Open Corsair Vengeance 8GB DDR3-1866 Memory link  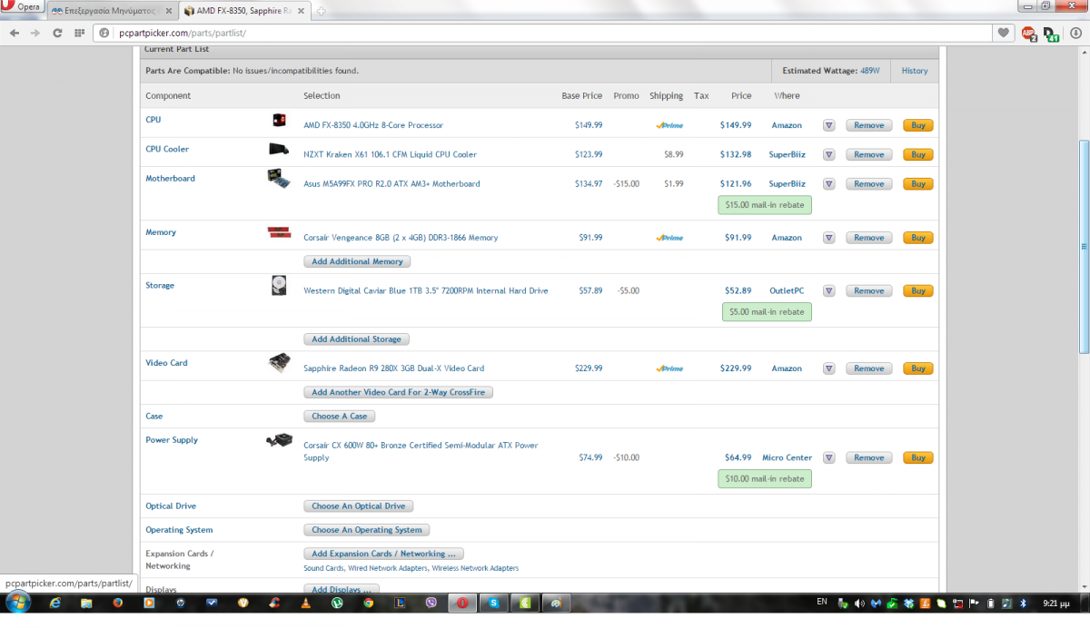coord(401,238)
